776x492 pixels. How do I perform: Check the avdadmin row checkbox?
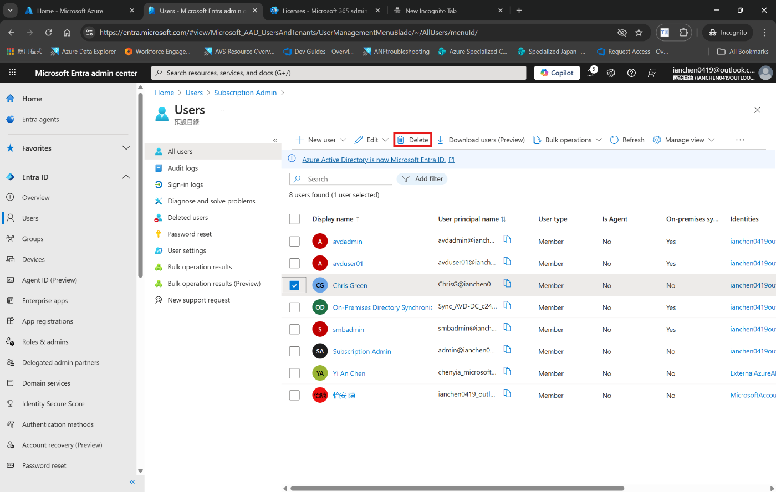click(x=294, y=241)
